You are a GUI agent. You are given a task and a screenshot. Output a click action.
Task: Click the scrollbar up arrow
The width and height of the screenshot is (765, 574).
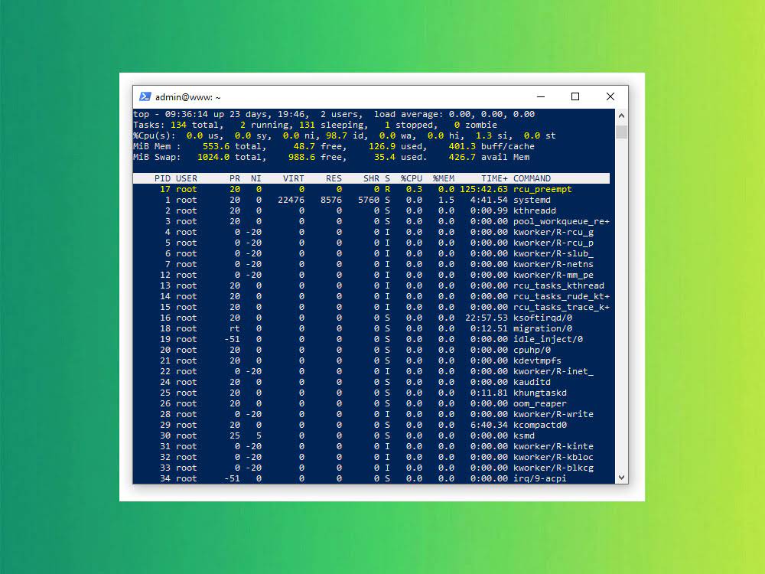(x=621, y=116)
